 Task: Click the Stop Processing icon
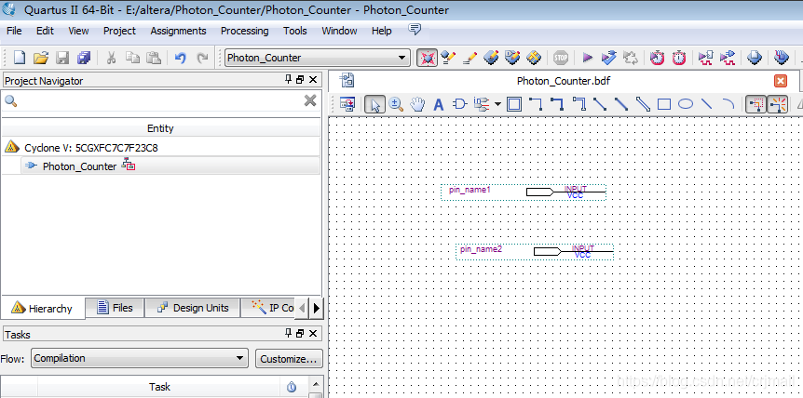(561, 58)
